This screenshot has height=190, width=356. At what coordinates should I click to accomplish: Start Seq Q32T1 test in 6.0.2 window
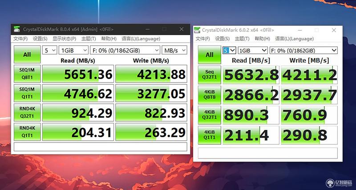click(209, 75)
